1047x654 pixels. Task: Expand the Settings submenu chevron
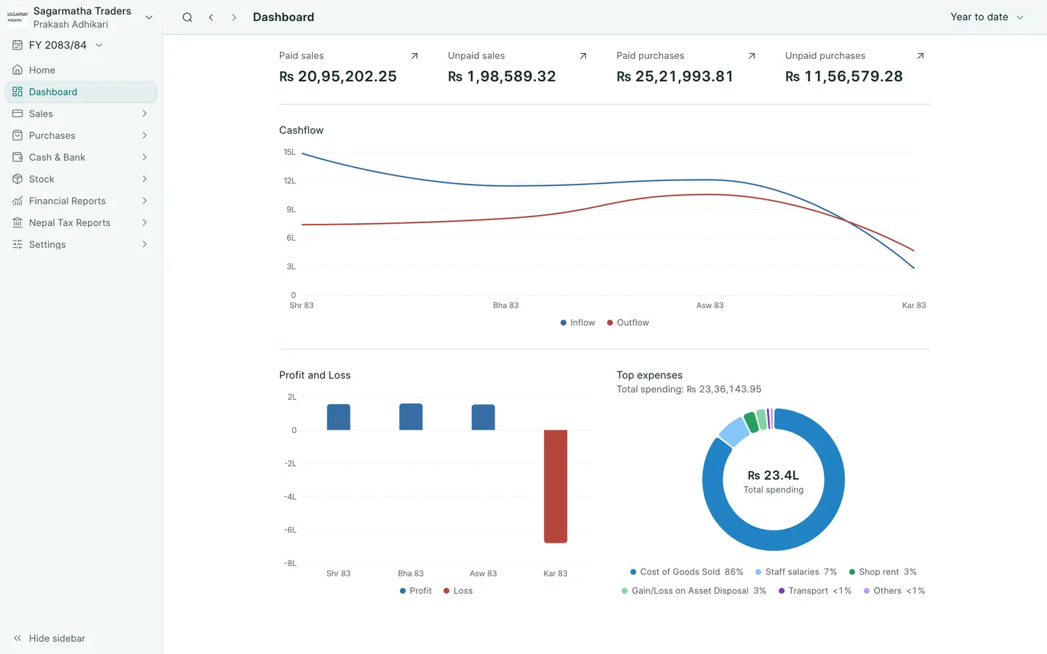145,244
